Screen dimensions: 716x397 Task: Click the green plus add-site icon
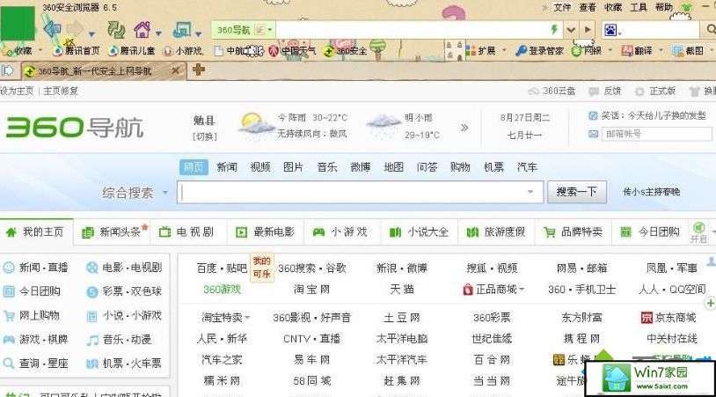click(x=710, y=303)
